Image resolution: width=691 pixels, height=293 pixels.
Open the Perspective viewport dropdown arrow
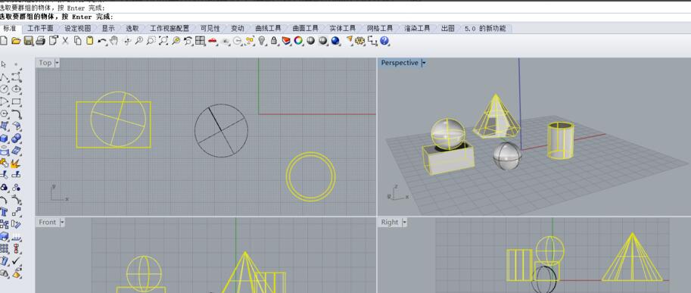tap(424, 63)
